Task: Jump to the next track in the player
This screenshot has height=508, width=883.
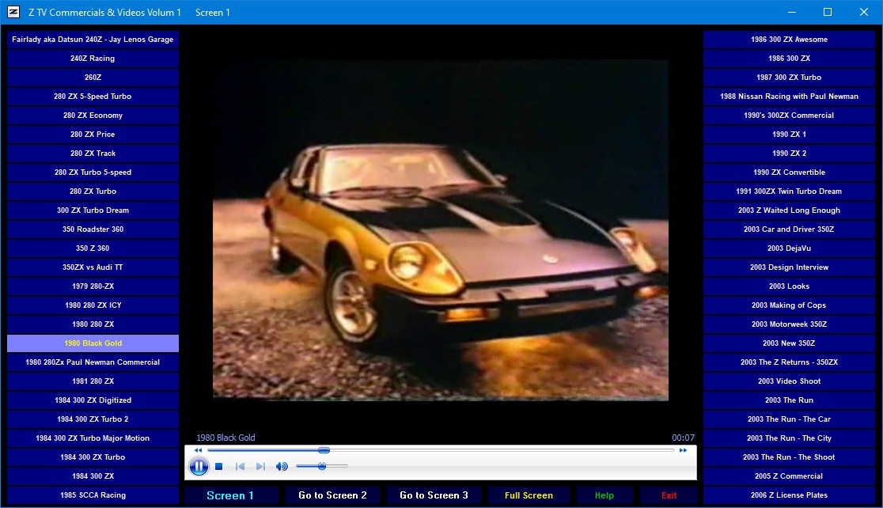Action: [x=260, y=466]
